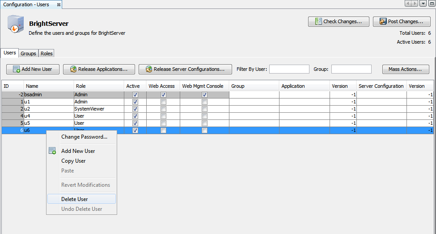Viewport: 436px width, 234px height.
Task: Open Release Server Configurations dialog
Action: pyautogui.click(x=185, y=69)
